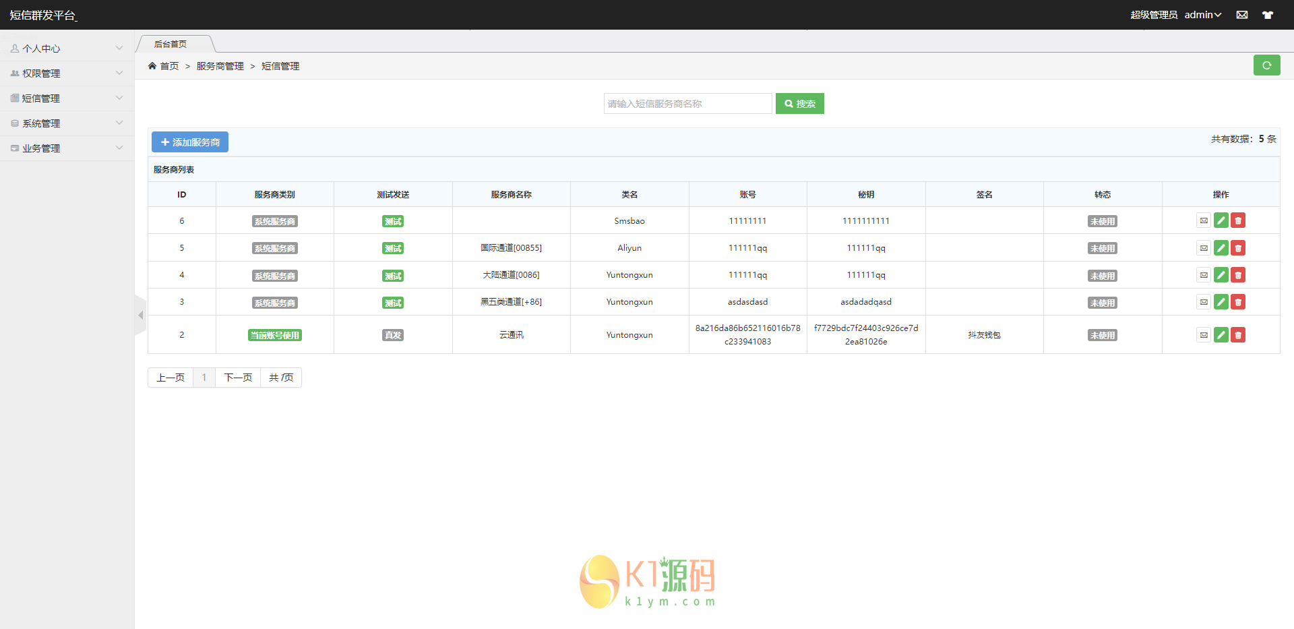This screenshot has width=1294, height=629.
Task: Refresh the page with the green button
Action: [x=1267, y=65]
